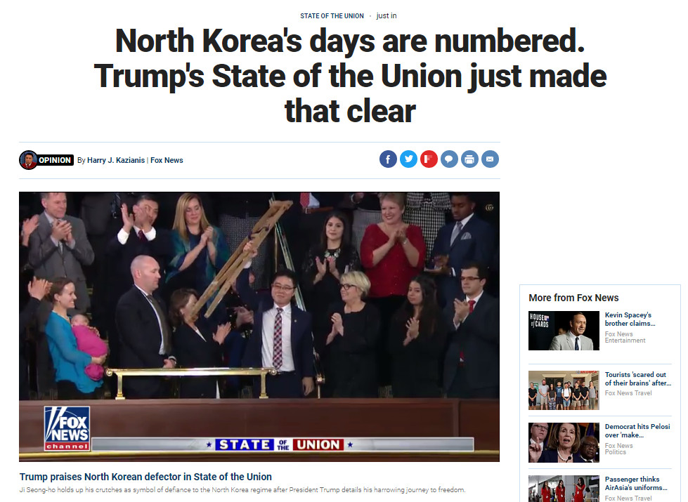Open comments bubble icon
Screen dimensions: 688x502
(449, 159)
